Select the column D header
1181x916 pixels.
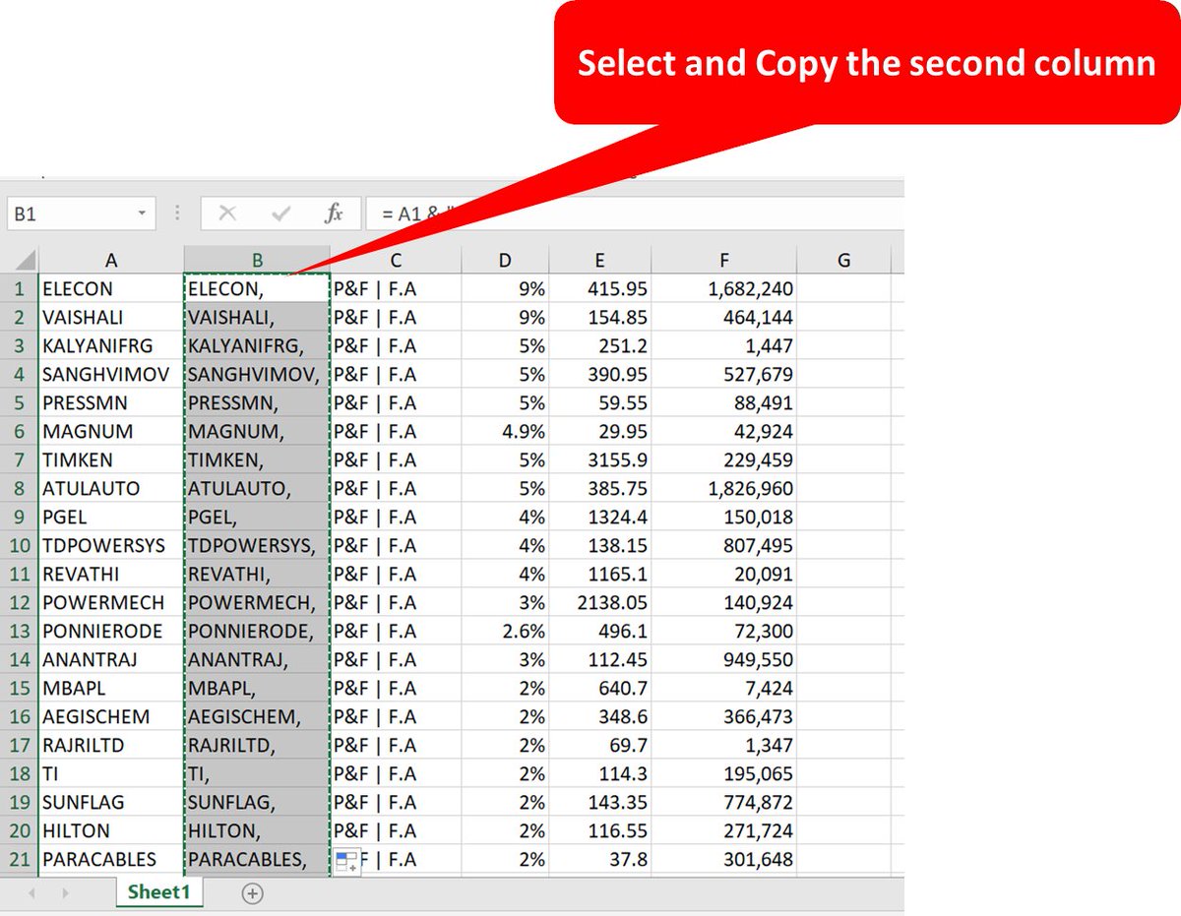click(x=505, y=260)
